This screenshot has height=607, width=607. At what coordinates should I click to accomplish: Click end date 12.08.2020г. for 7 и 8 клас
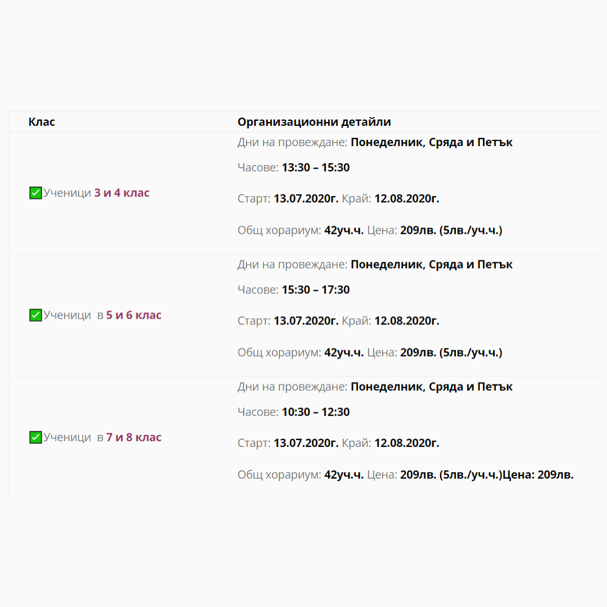(407, 443)
